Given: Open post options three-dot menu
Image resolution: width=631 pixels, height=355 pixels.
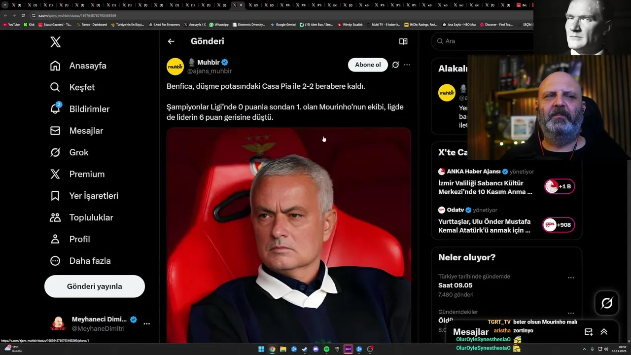Looking at the screenshot, I should pos(407,65).
